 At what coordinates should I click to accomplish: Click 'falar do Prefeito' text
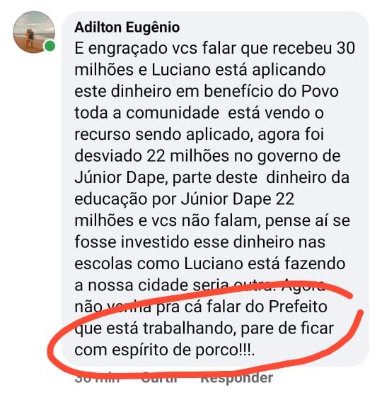point(267,307)
